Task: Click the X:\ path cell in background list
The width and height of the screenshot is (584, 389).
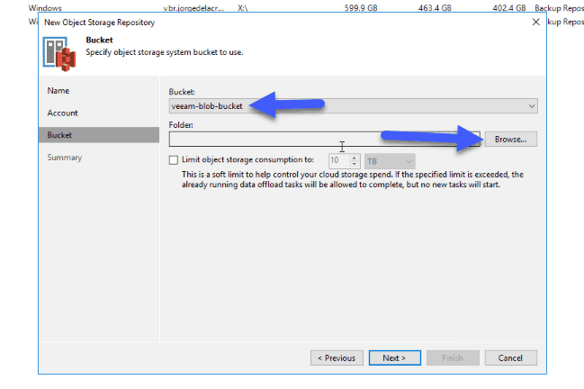Action: coord(243,8)
